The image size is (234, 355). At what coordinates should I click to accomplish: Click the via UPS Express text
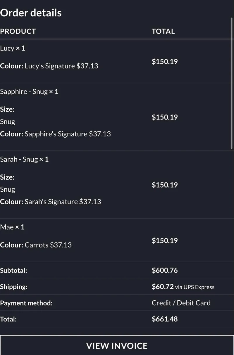tap(195, 287)
